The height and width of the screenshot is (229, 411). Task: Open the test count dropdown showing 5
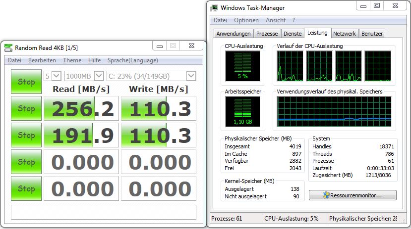53,76
